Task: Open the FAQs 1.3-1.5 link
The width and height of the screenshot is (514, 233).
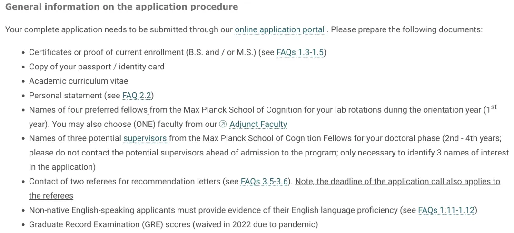Action: [x=300, y=52]
